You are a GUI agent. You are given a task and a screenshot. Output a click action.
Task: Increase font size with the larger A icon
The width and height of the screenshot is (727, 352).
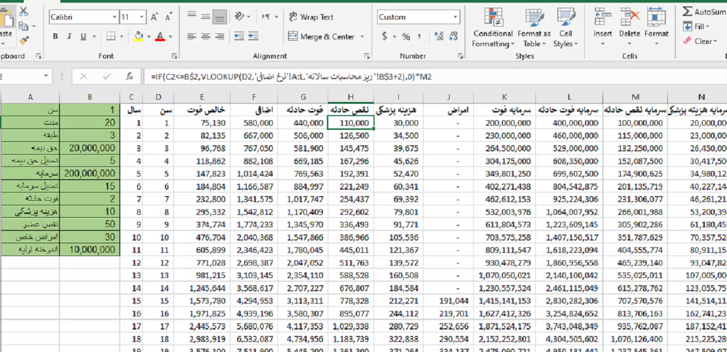pyautogui.click(x=155, y=17)
